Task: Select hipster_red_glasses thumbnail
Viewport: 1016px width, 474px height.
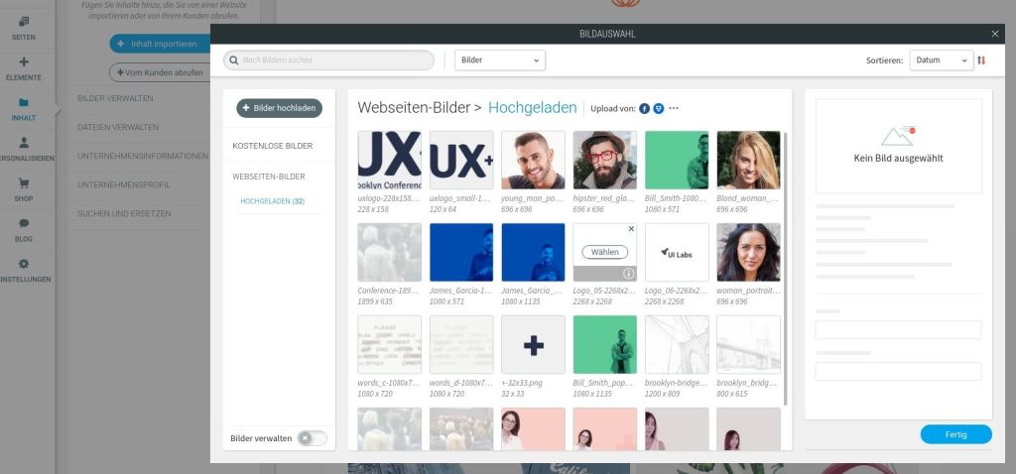Action: pos(605,160)
